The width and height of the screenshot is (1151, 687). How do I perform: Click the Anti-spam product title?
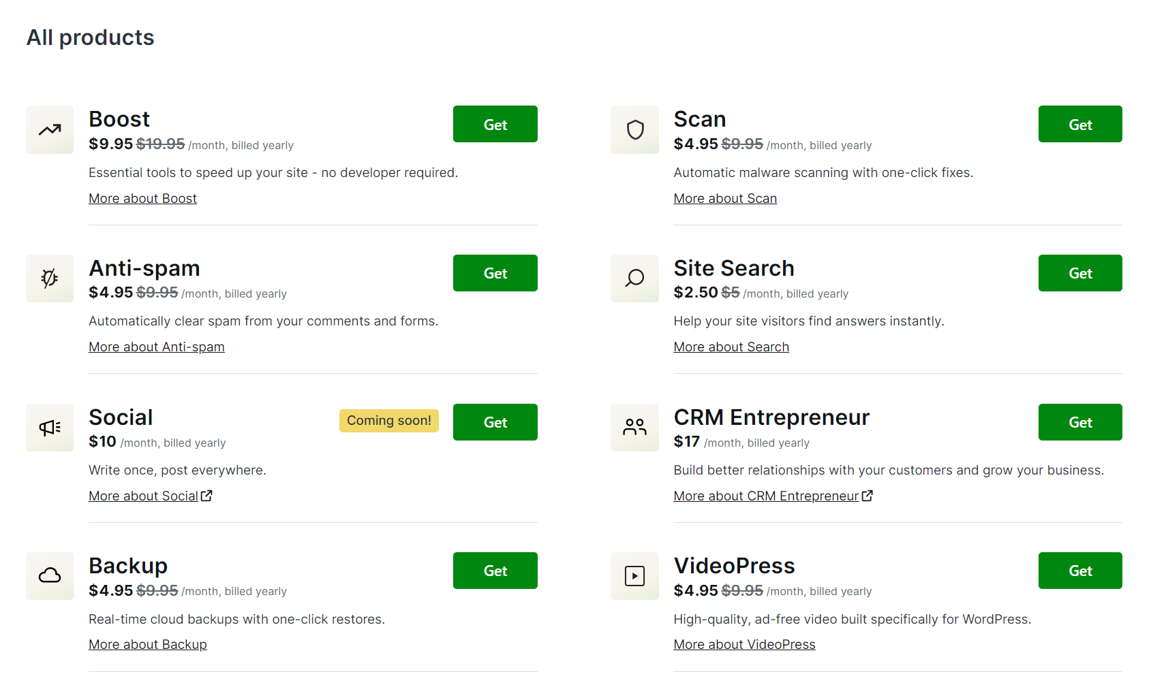pyautogui.click(x=144, y=268)
